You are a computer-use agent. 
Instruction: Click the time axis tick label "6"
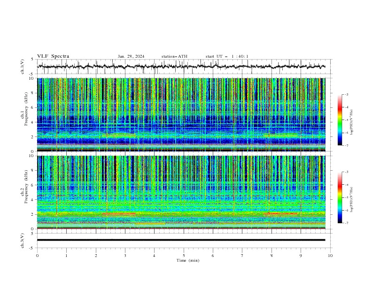(x=213, y=256)
